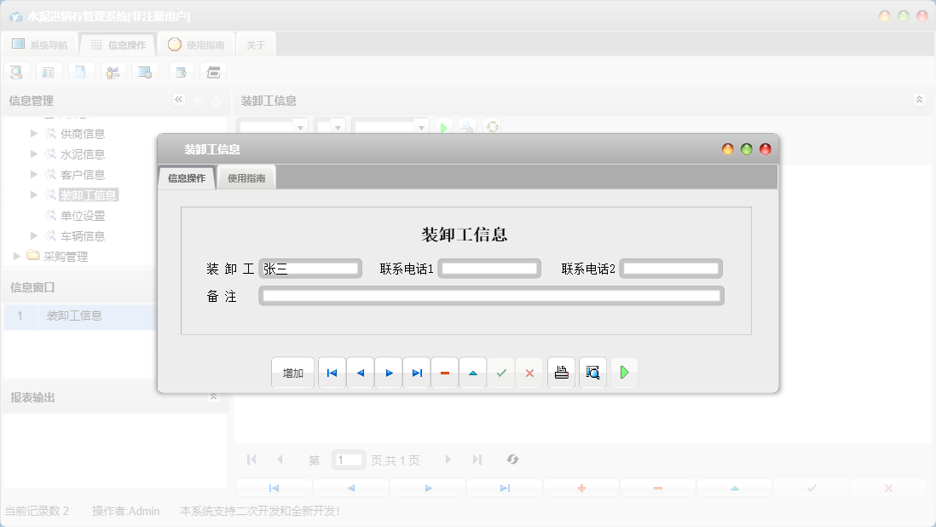Image resolution: width=936 pixels, height=527 pixels.
Task: Collapse the 报表输出 panel chevron
Action: tap(213, 397)
